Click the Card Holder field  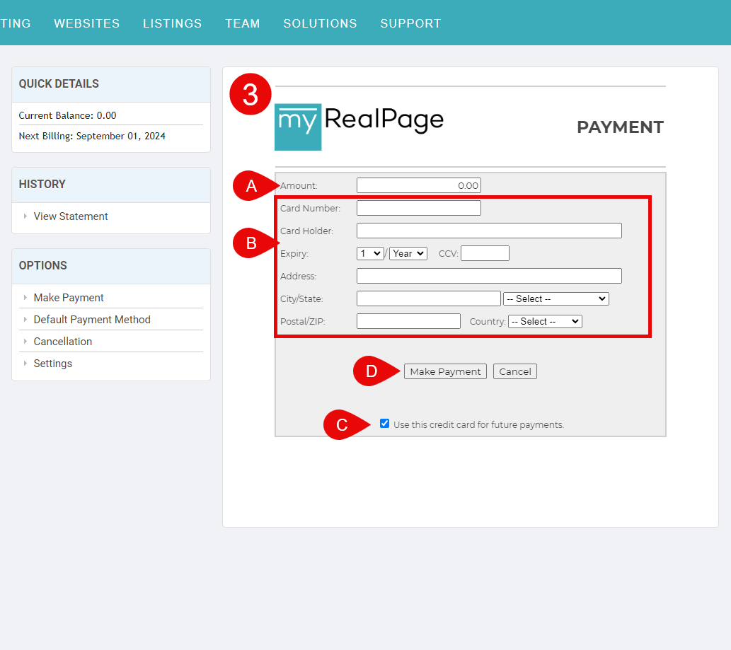[489, 231]
